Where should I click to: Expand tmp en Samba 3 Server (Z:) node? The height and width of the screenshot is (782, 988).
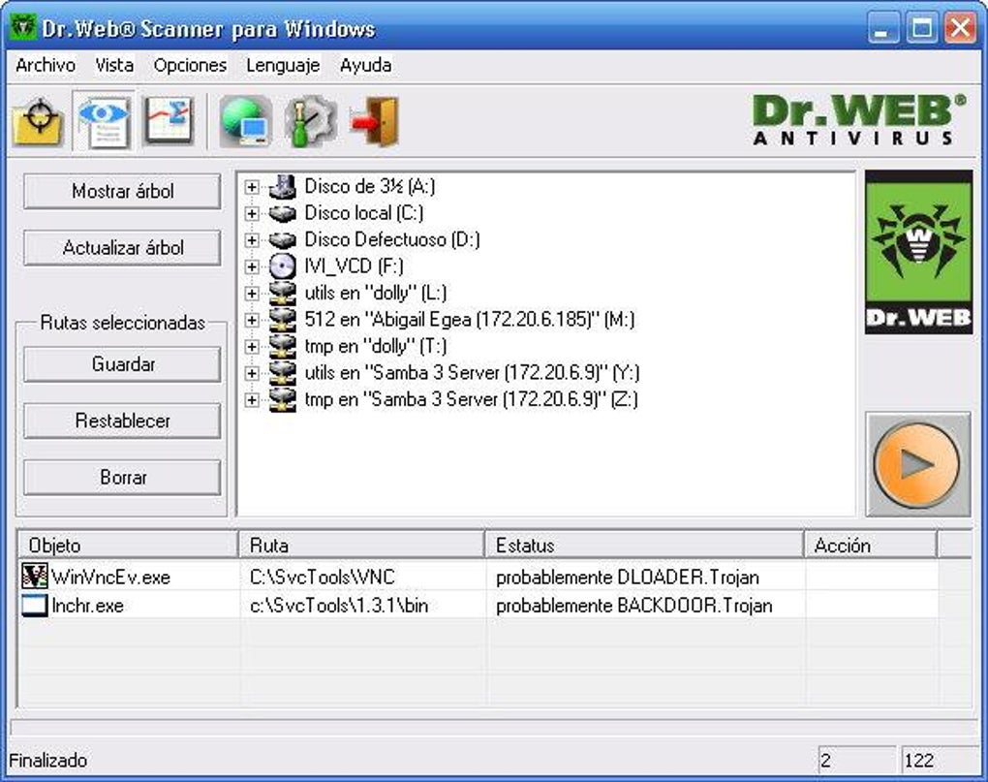point(252,400)
